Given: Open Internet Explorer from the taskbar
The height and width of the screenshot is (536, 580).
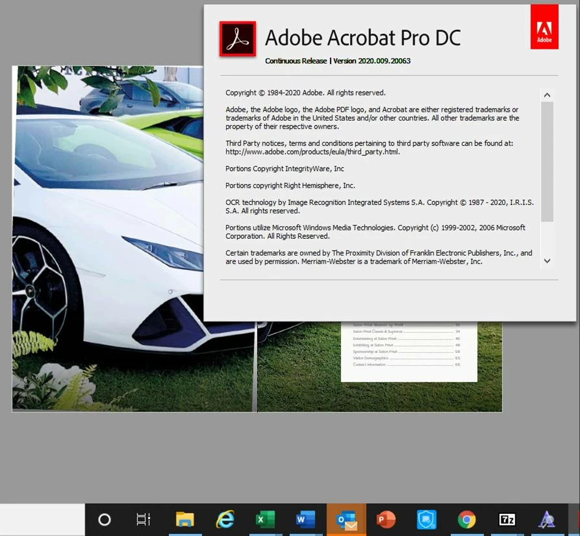Looking at the screenshot, I should point(225,519).
